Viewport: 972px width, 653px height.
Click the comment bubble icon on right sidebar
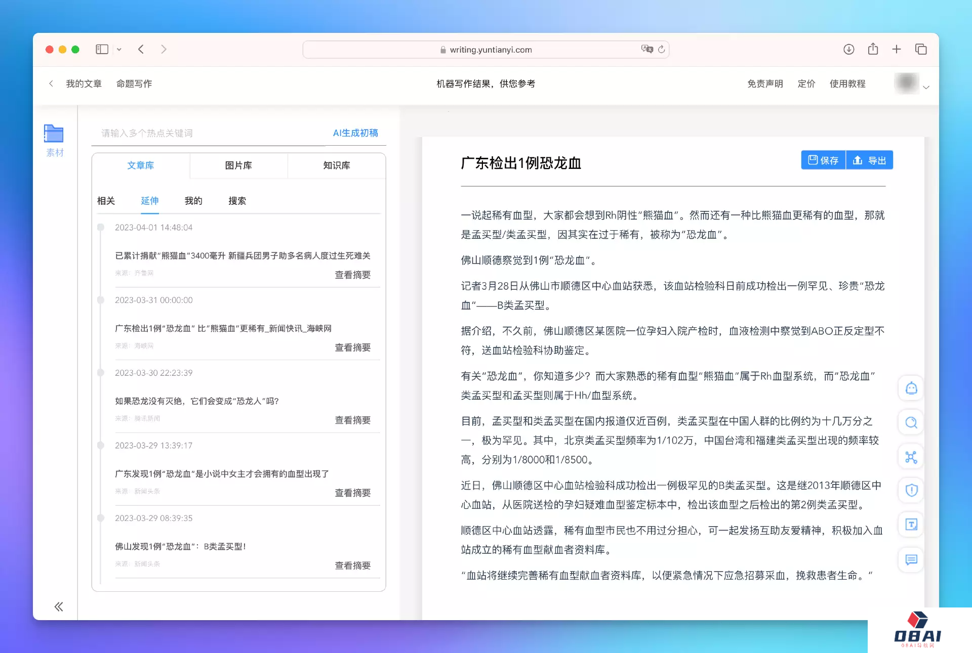[911, 559]
